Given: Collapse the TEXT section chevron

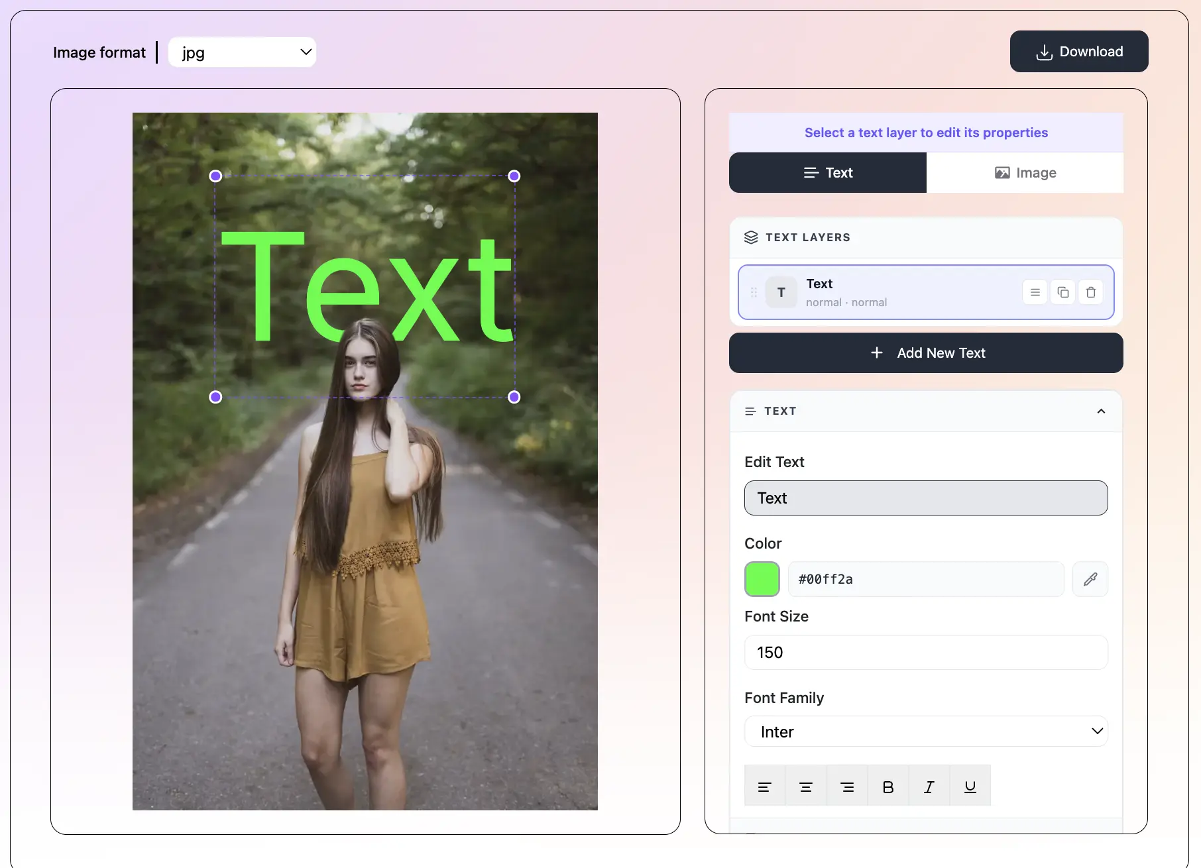Looking at the screenshot, I should point(1101,411).
